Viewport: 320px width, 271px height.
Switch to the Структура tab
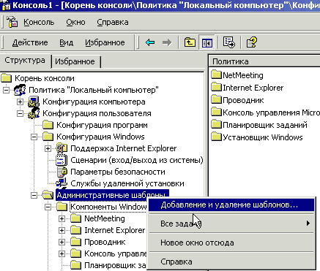[25, 61]
